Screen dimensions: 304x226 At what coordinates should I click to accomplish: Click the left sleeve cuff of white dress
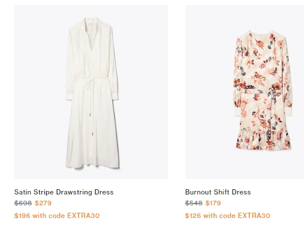point(70,96)
